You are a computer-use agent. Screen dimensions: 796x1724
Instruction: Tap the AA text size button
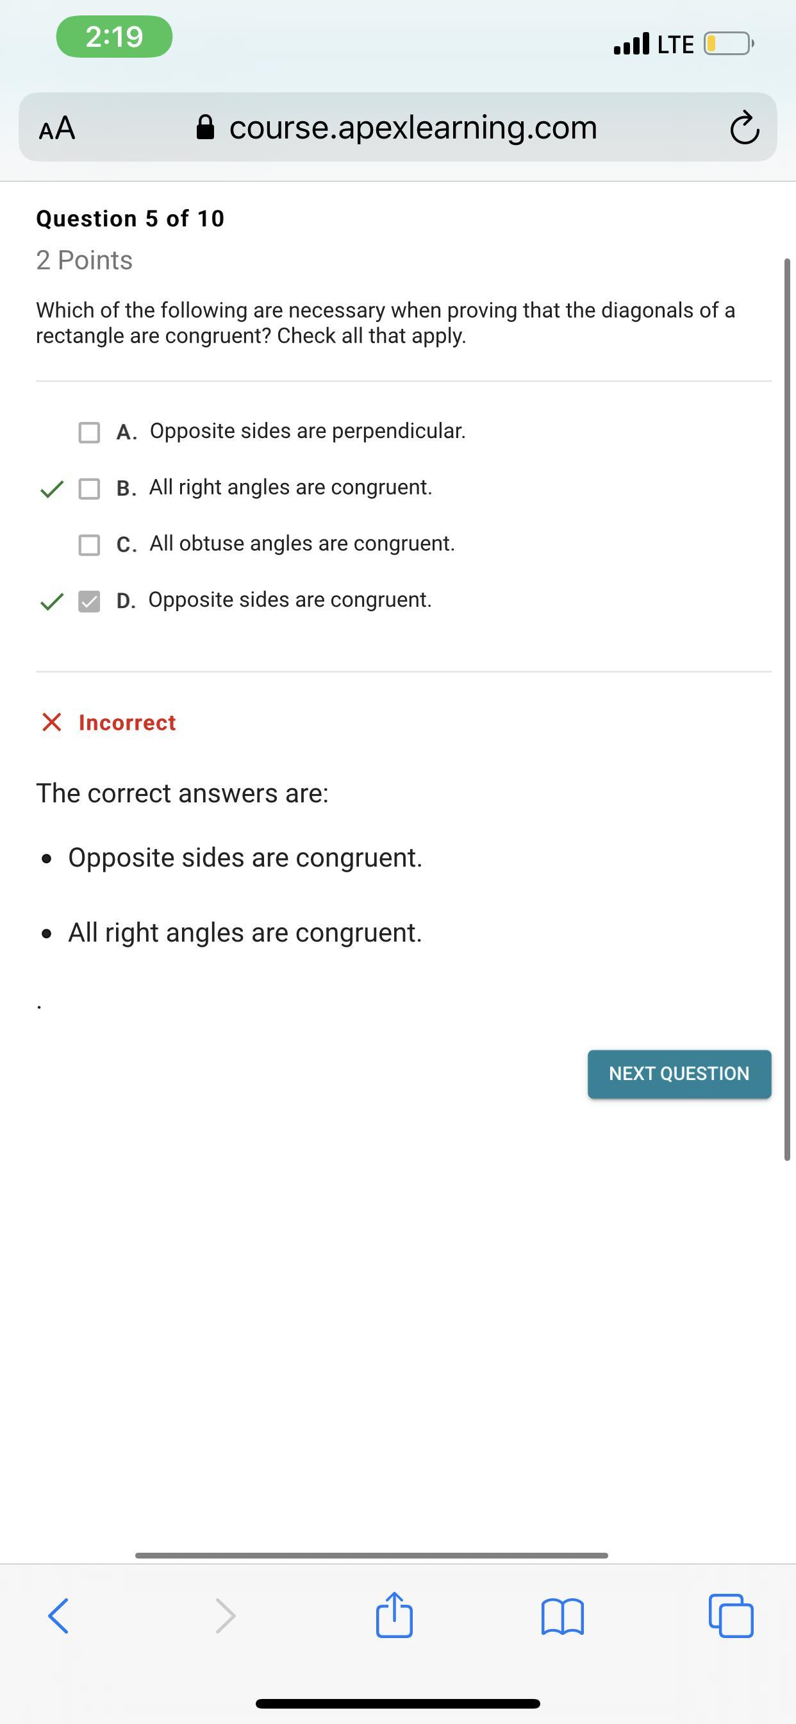tap(58, 128)
